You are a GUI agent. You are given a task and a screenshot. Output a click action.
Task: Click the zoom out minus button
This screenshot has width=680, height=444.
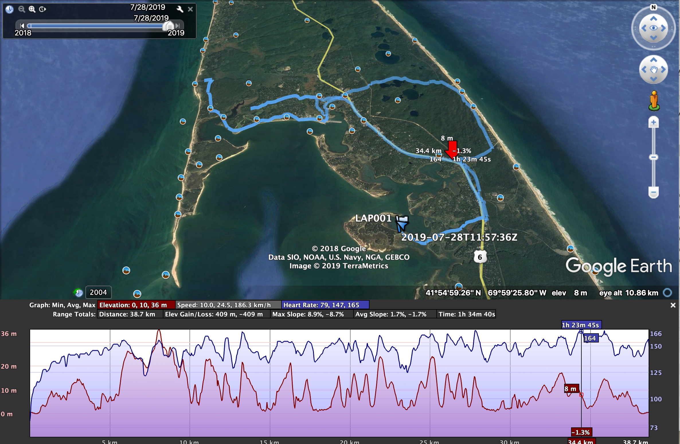[653, 192]
